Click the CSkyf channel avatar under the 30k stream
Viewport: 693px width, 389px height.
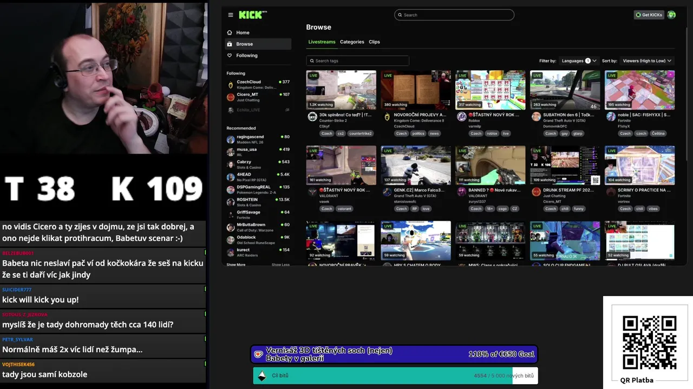[x=312, y=117]
